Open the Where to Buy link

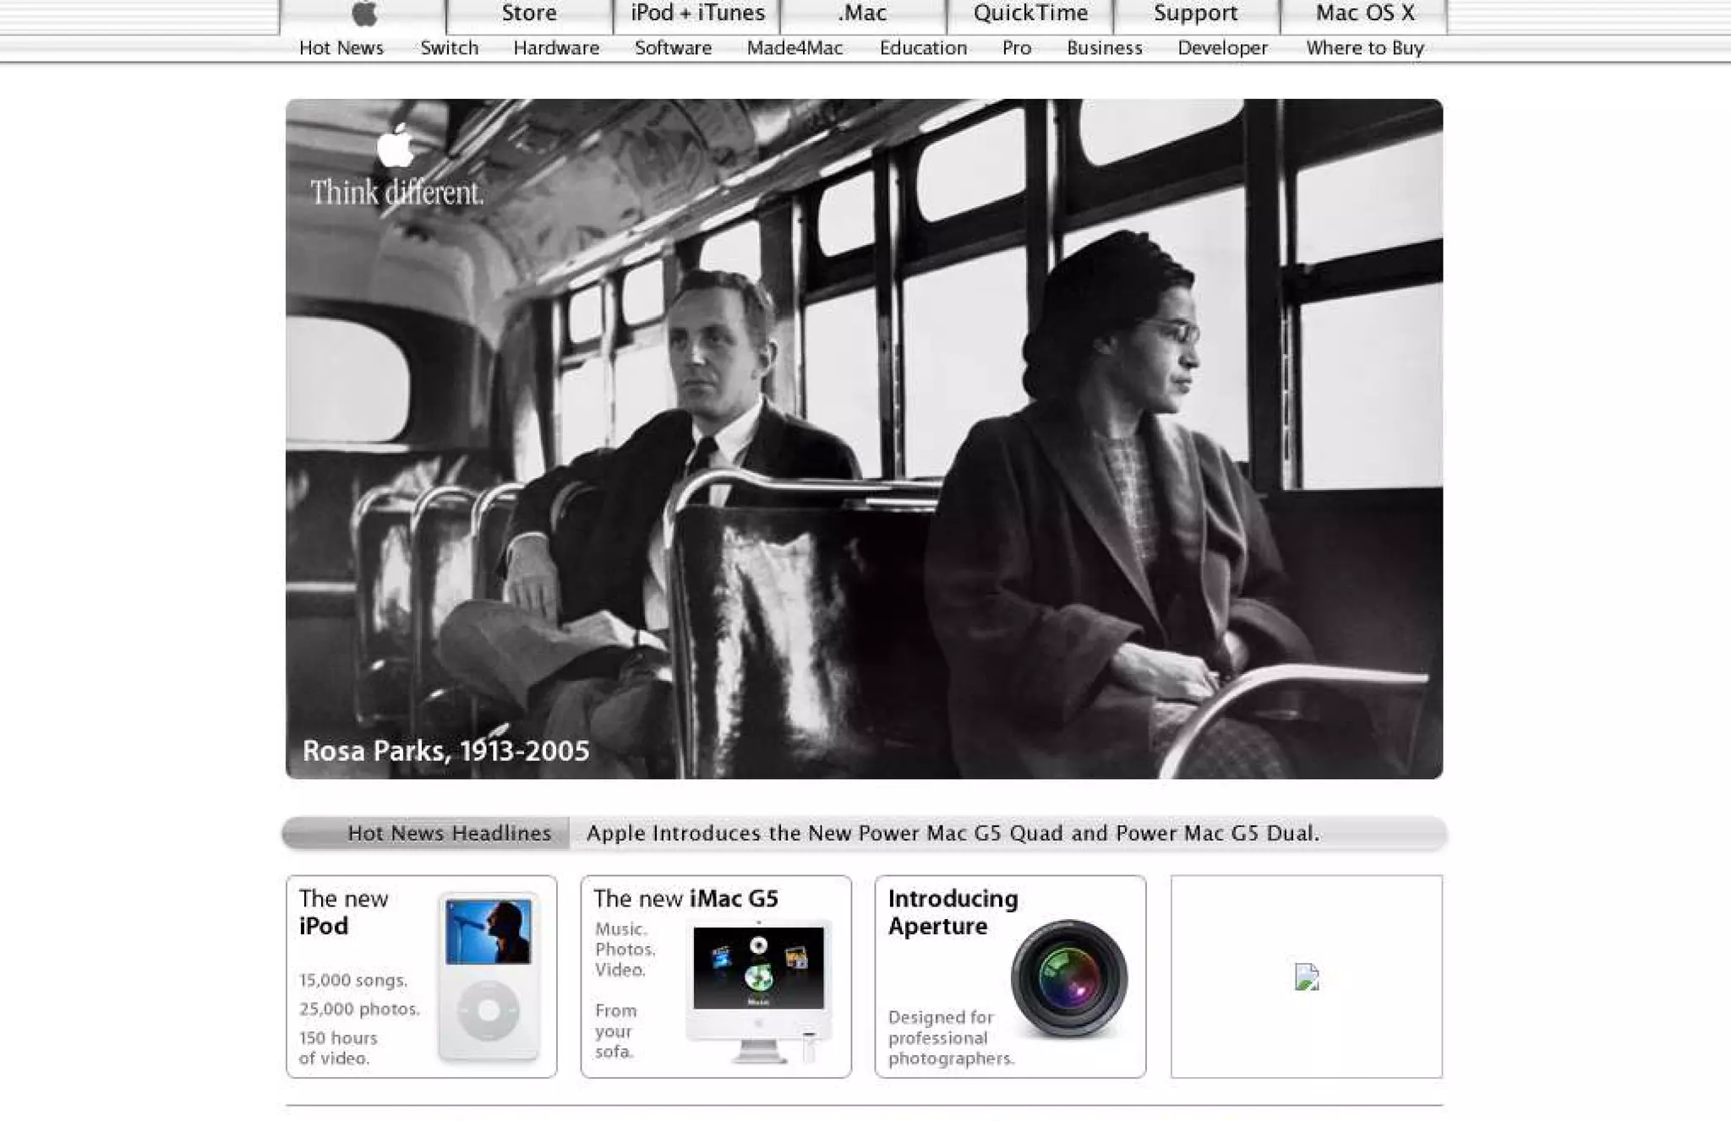(1365, 48)
